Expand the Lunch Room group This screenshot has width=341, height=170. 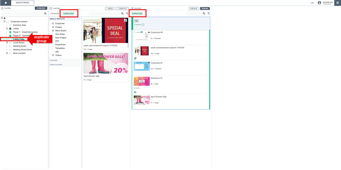click(x=7, y=43)
